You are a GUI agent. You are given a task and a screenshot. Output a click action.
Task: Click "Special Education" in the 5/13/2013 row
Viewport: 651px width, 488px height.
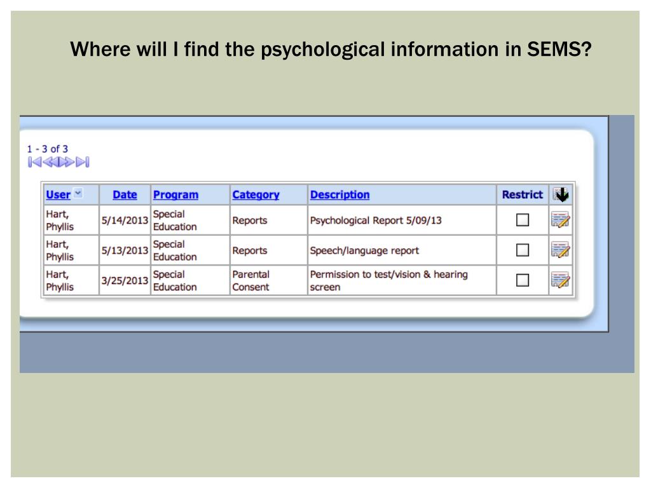point(175,250)
